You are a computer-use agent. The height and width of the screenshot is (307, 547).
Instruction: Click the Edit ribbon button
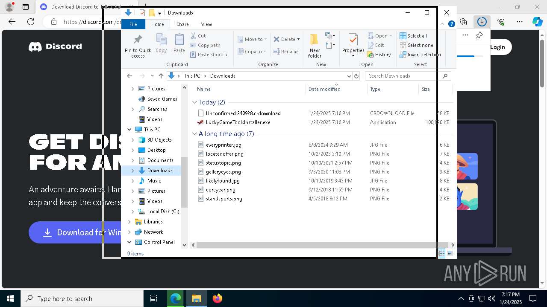pyautogui.click(x=376, y=45)
